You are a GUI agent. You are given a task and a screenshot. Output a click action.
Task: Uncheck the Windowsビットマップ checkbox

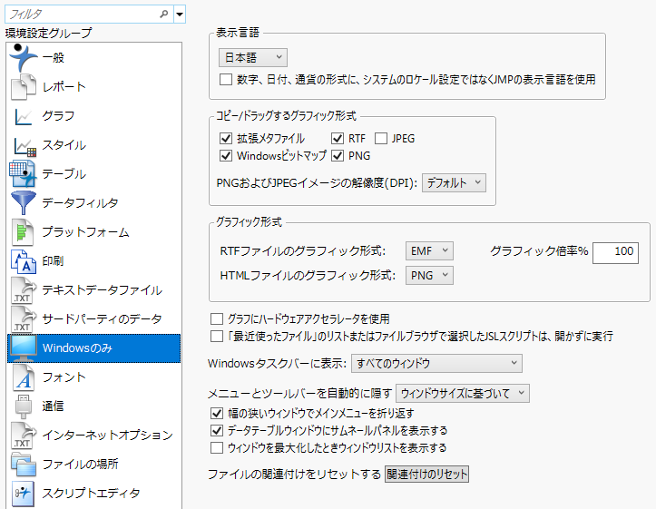tap(226, 155)
